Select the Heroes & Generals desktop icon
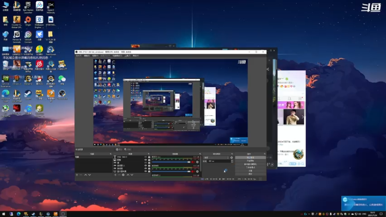 pyautogui.click(x=17, y=37)
